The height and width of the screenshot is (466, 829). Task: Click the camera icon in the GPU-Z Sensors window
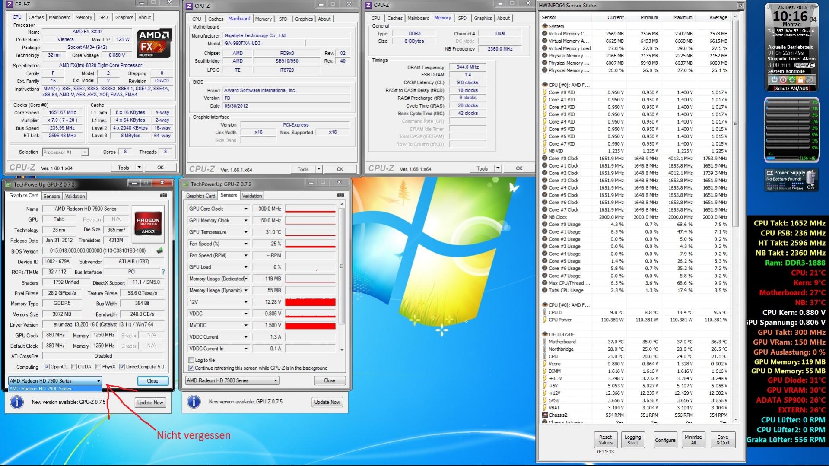(340, 195)
